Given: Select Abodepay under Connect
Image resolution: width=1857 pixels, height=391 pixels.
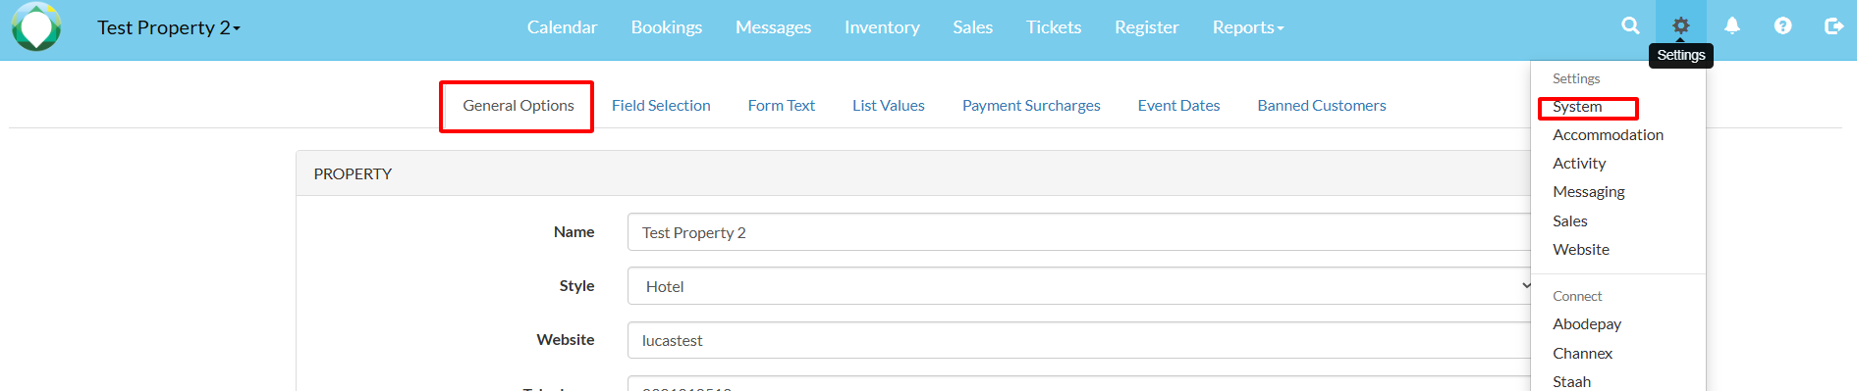Looking at the screenshot, I should pyautogui.click(x=1587, y=324).
